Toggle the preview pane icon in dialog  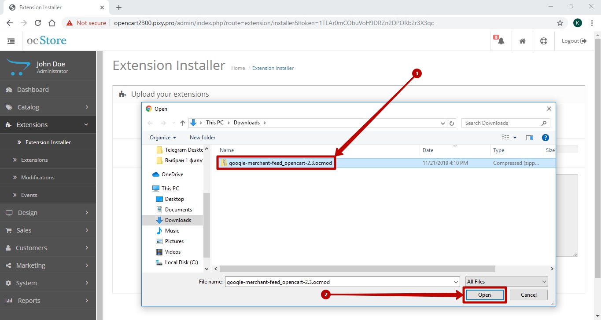530,138
